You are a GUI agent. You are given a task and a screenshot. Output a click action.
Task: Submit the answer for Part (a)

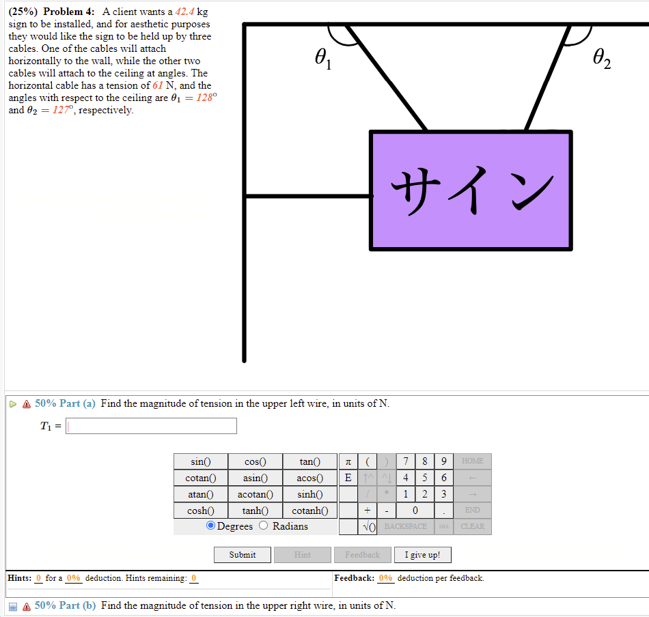242,554
